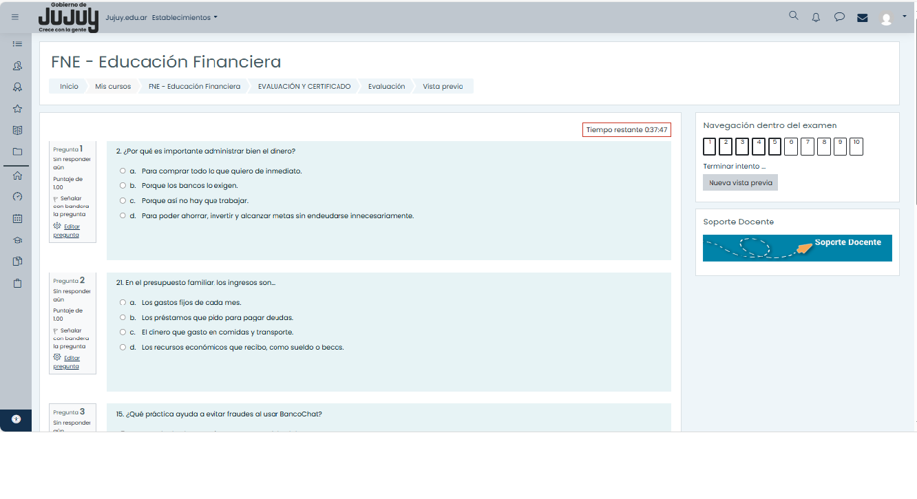
Task: Open the notifications bell
Action: (816, 18)
